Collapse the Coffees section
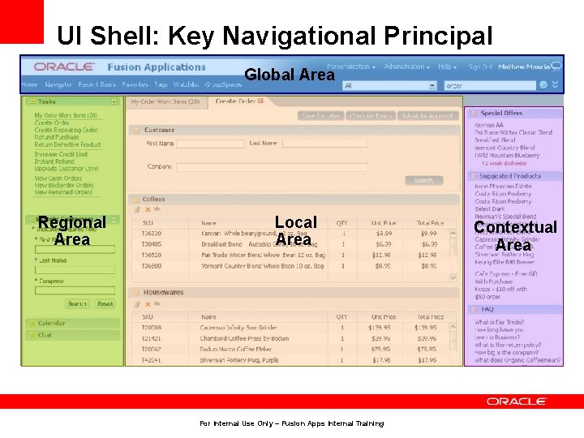Screen dimensions: 584x438 (136, 200)
